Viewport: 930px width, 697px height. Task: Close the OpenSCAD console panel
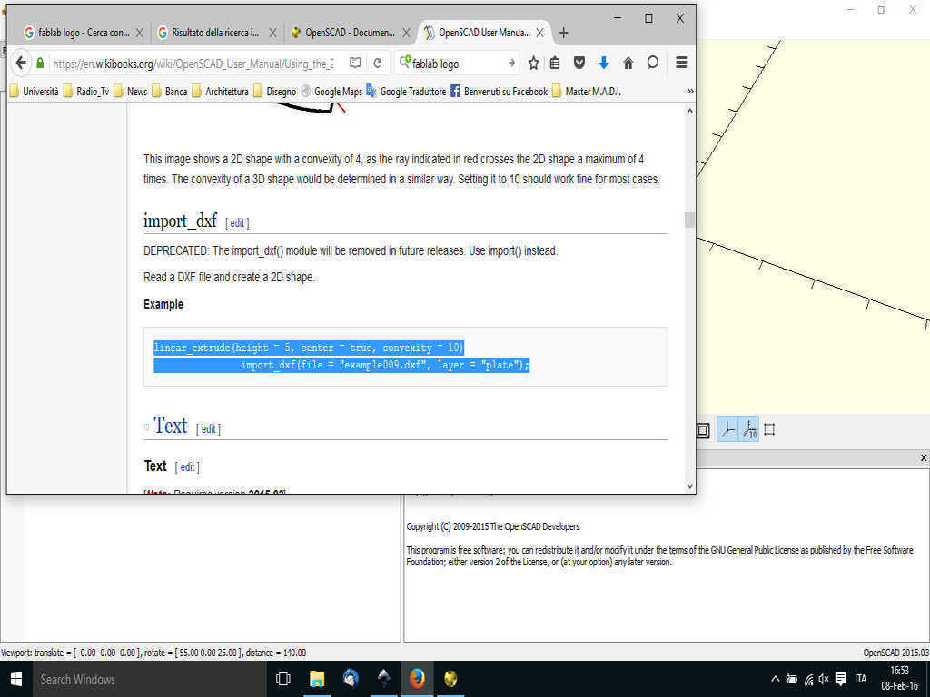click(x=924, y=458)
